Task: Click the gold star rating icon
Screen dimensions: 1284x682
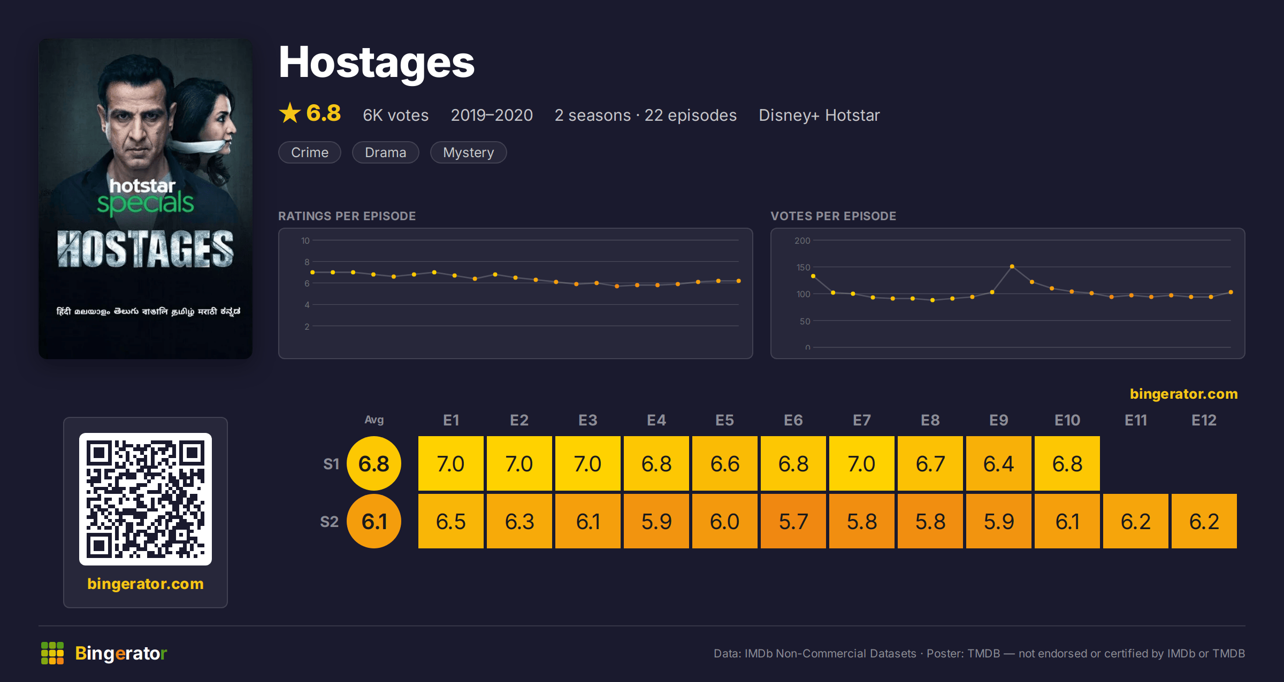Action: tap(290, 113)
